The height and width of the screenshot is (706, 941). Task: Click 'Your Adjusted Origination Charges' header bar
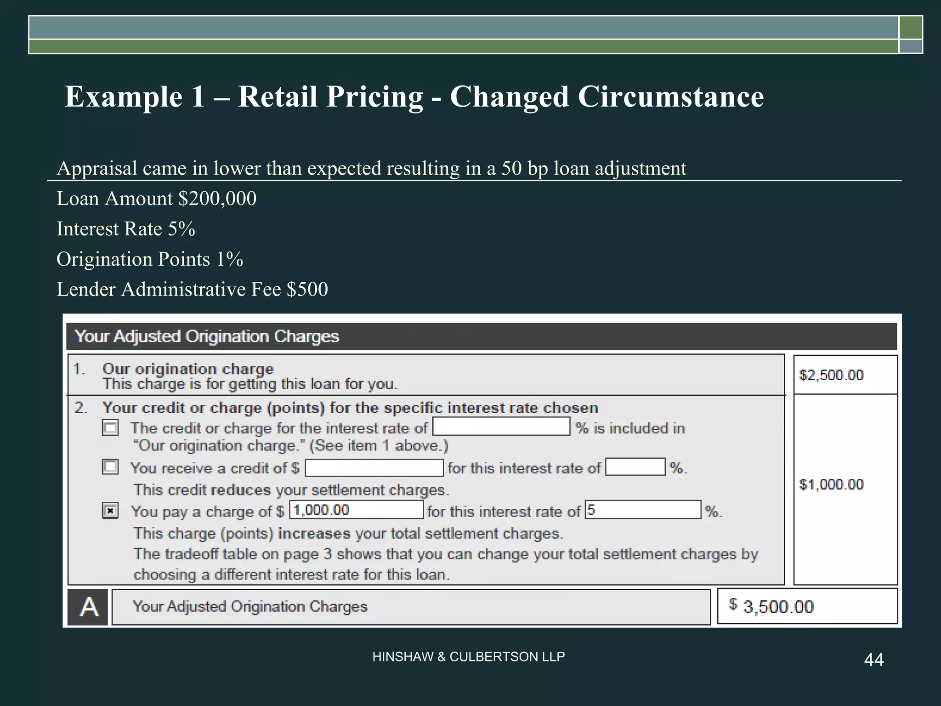482,336
